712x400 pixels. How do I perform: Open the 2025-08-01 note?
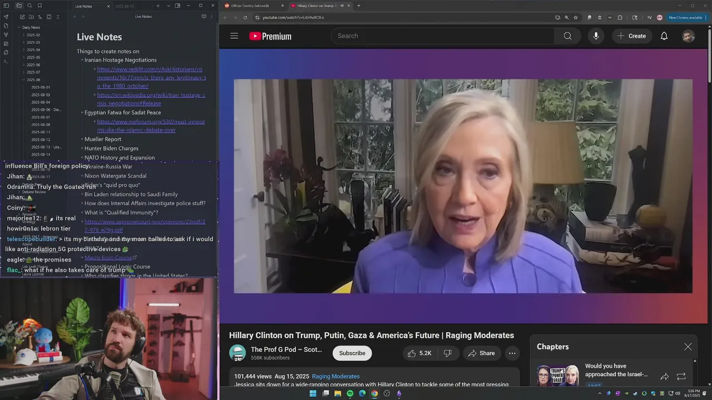click(41, 87)
